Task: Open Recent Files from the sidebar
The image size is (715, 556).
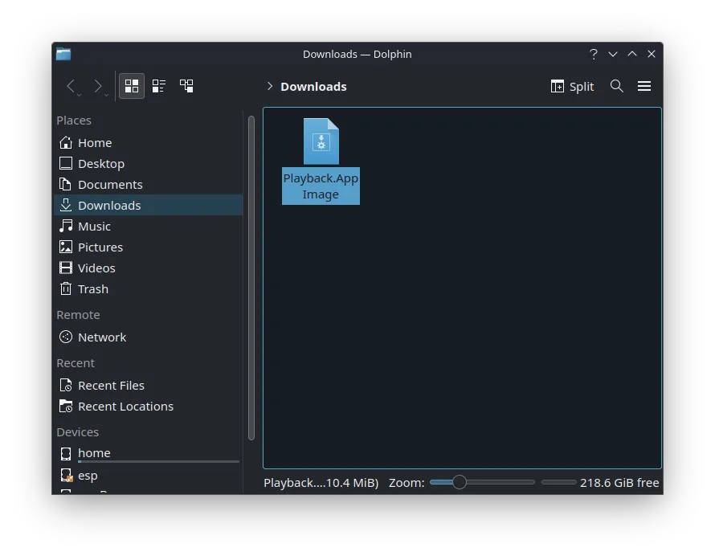Action: point(111,385)
